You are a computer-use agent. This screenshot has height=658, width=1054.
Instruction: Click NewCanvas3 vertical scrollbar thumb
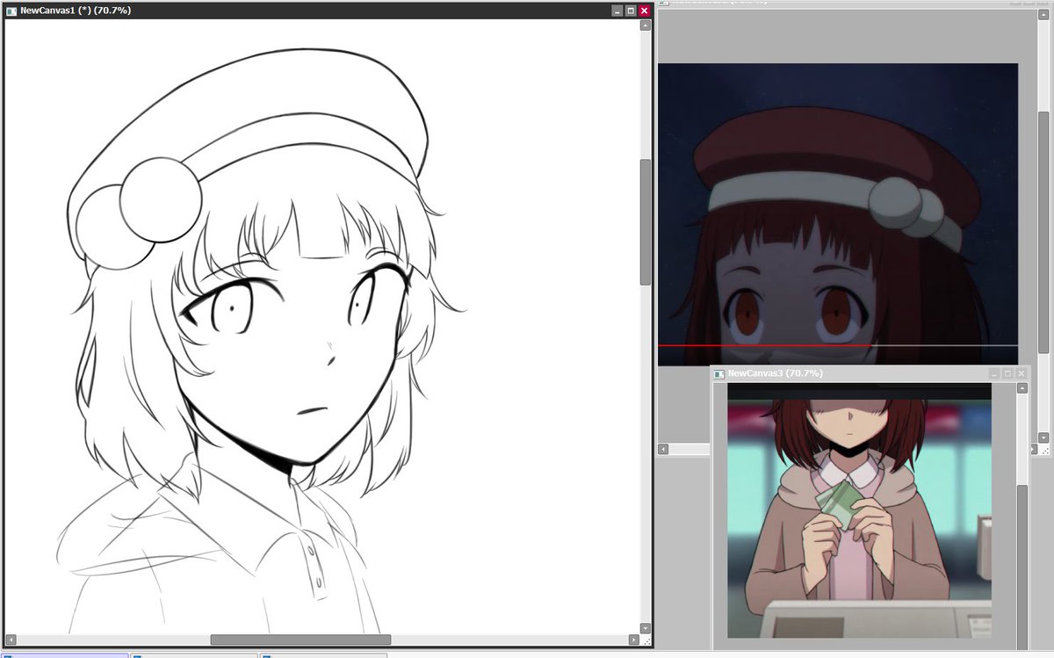coord(1022,567)
